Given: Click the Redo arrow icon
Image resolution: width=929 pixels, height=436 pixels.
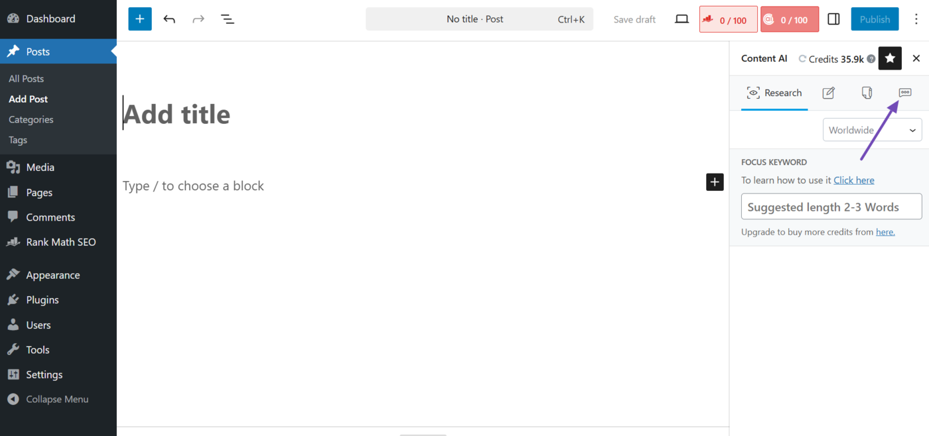Looking at the screenshot, I should (198, 19).
